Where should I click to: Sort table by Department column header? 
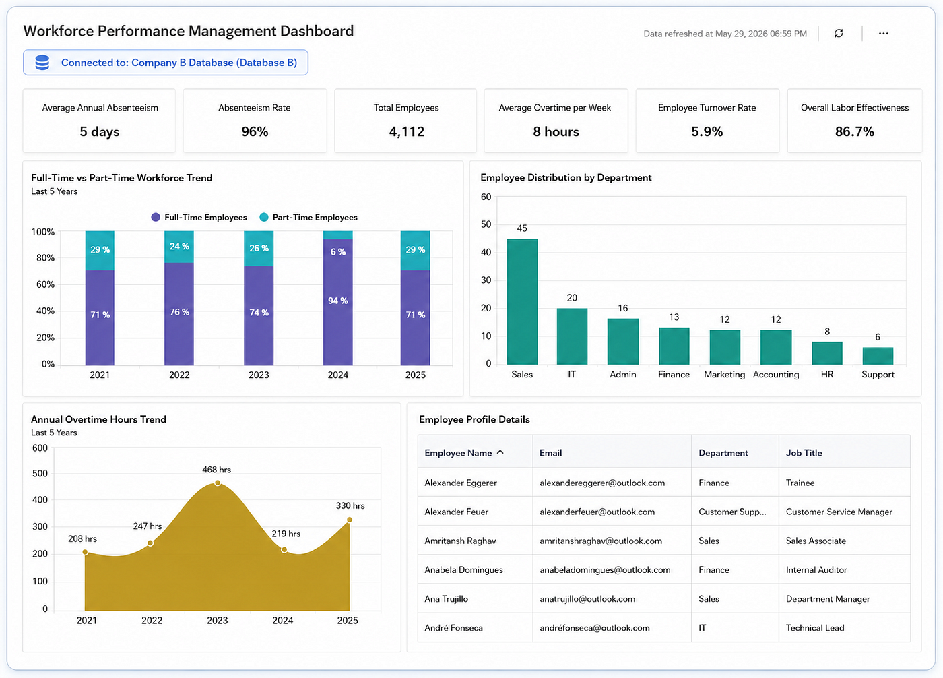pyautogui.click(x=723, y=453)
